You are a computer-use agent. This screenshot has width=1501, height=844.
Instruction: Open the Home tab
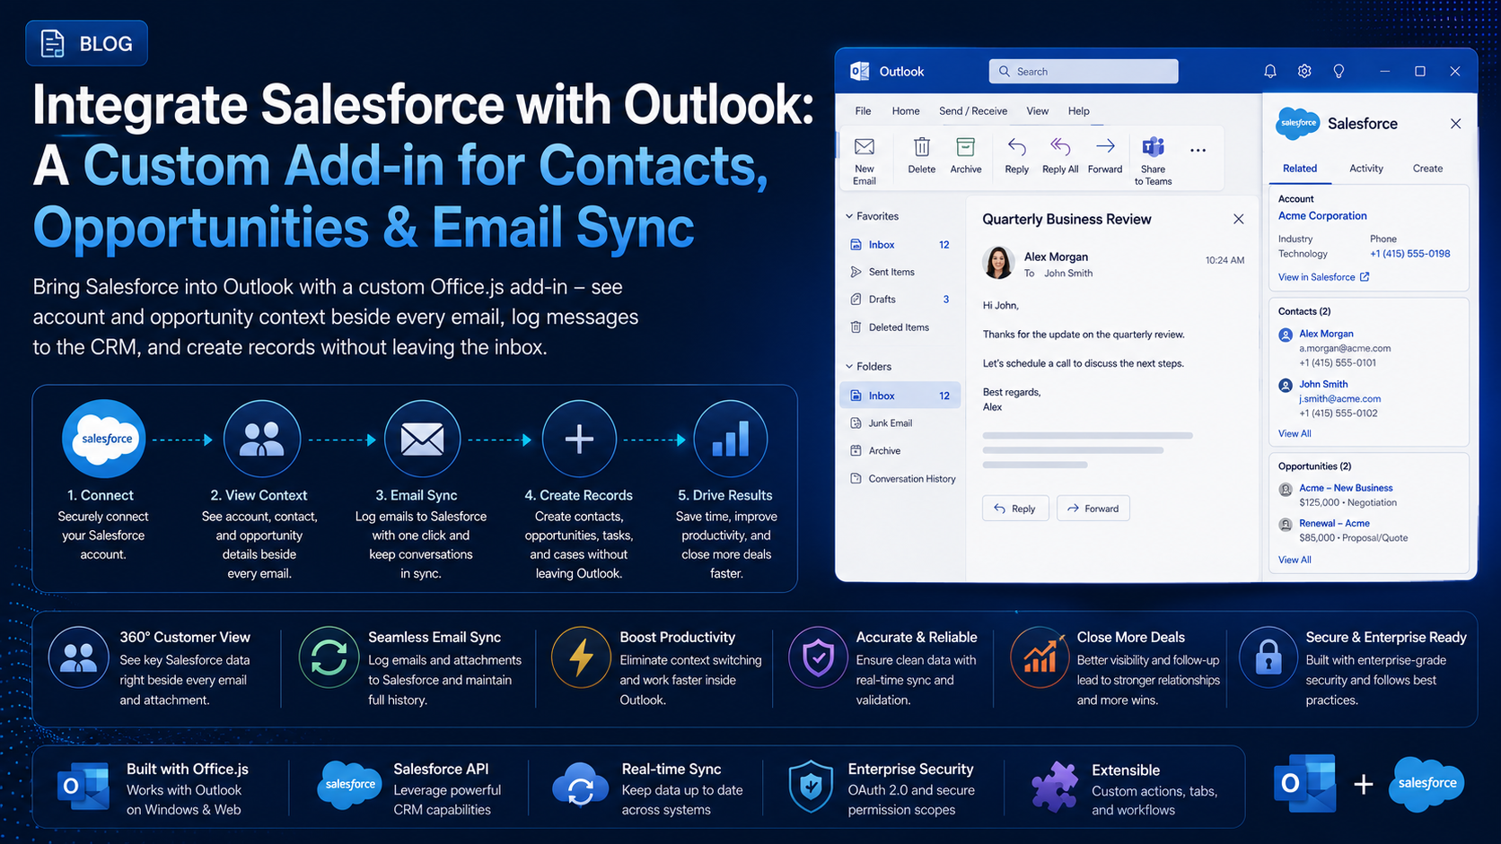click(x=906, y=111)
